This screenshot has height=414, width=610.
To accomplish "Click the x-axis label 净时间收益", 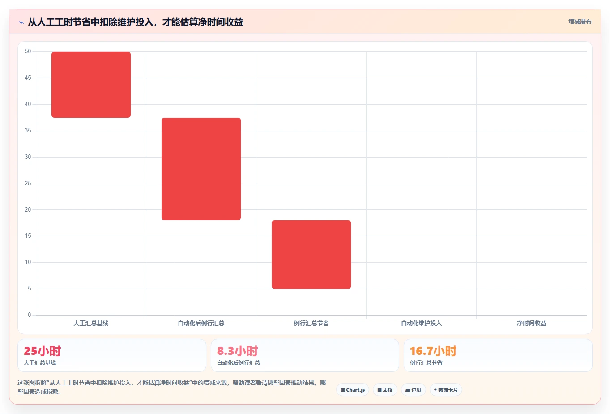I will pos(531,323).
